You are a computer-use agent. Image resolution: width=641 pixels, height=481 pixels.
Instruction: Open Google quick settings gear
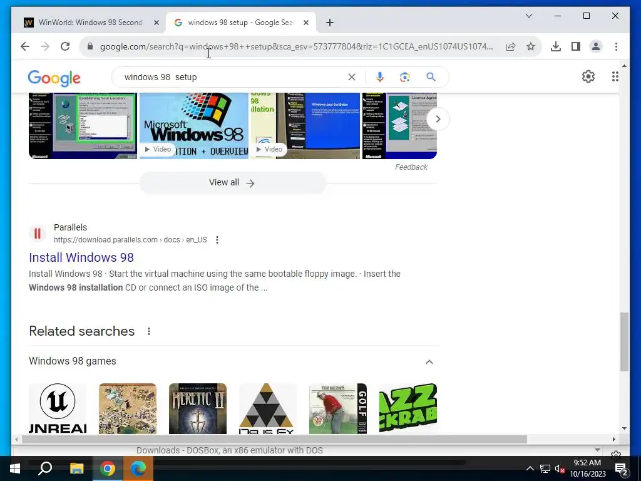(x=588, y=76)
